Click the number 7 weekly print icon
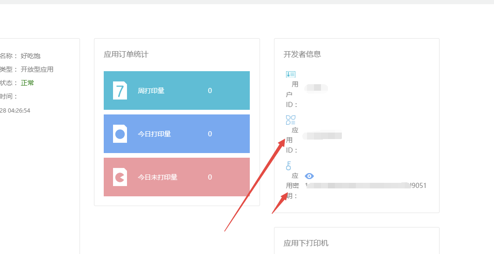 120,90
